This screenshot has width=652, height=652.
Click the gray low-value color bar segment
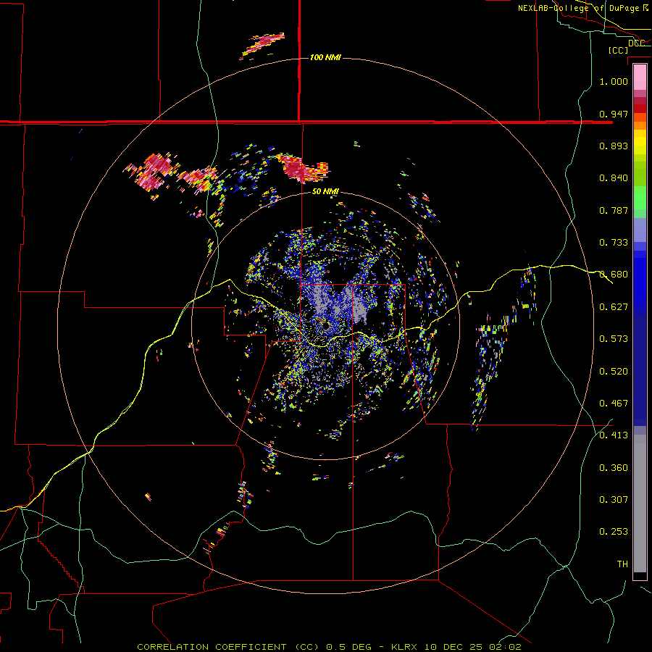pyautogui.click(x=640, y=503)
